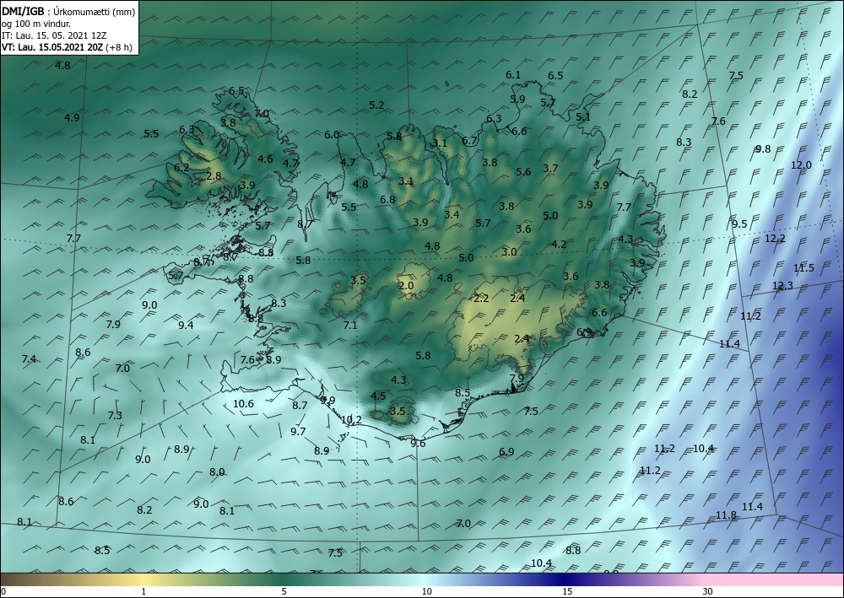Click the color scale tick label 5
This screenshot has height=598, width=844.
point(284,591)
